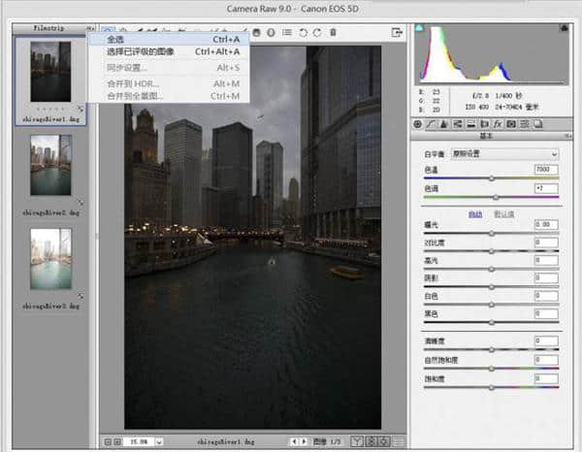Select the chicagoRiver2.dng thumbnail
The image size is (582, 452).
point(50,165)
